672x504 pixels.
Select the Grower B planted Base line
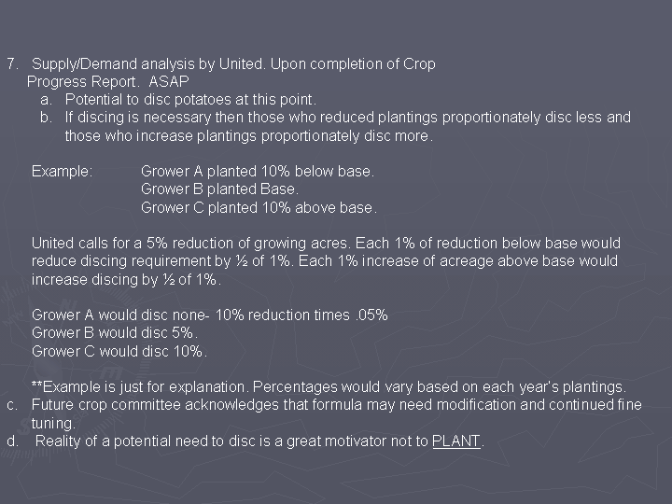coord(219,189)
